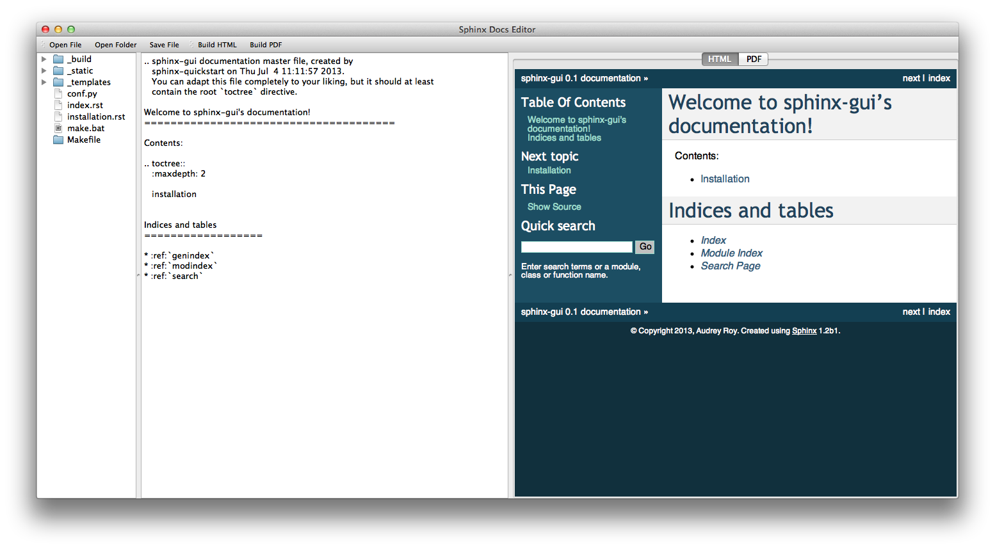Click the conf.py file icon
Image resolution: width=995 pixels, height=549 pixels.
(x=58, y=94)
